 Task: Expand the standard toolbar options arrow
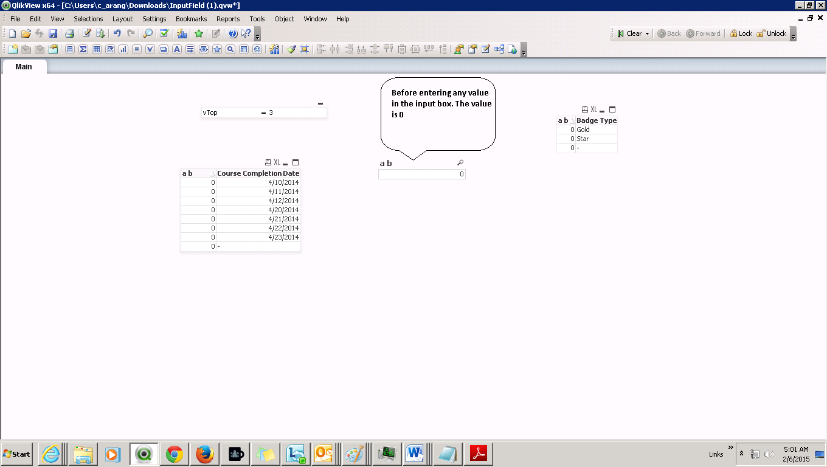tap(257, 35)
